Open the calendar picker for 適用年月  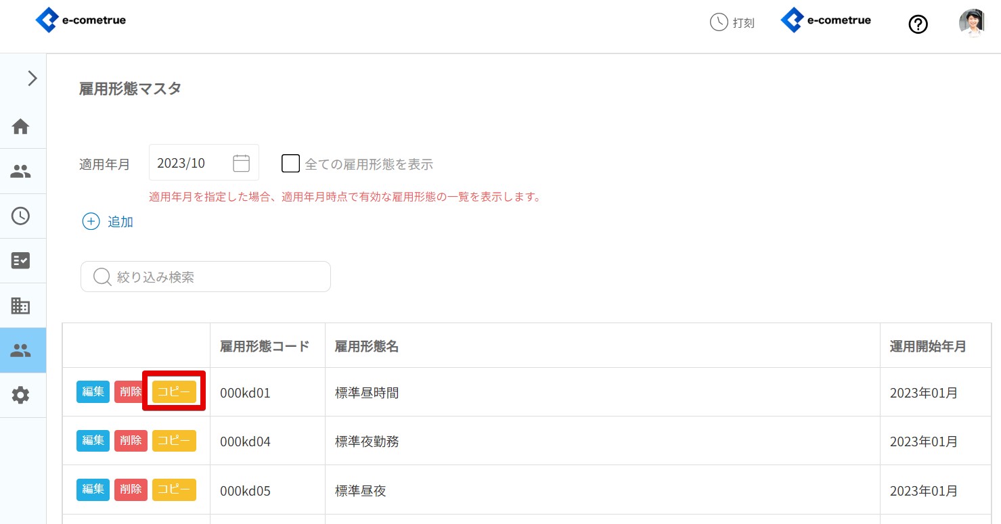tap(241, 163)
